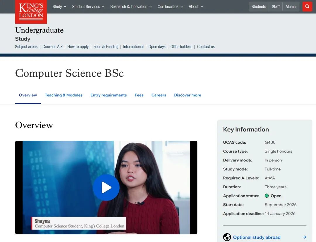
Task: Click the Computer Science BSc title
Action: [x=69, y=73]
